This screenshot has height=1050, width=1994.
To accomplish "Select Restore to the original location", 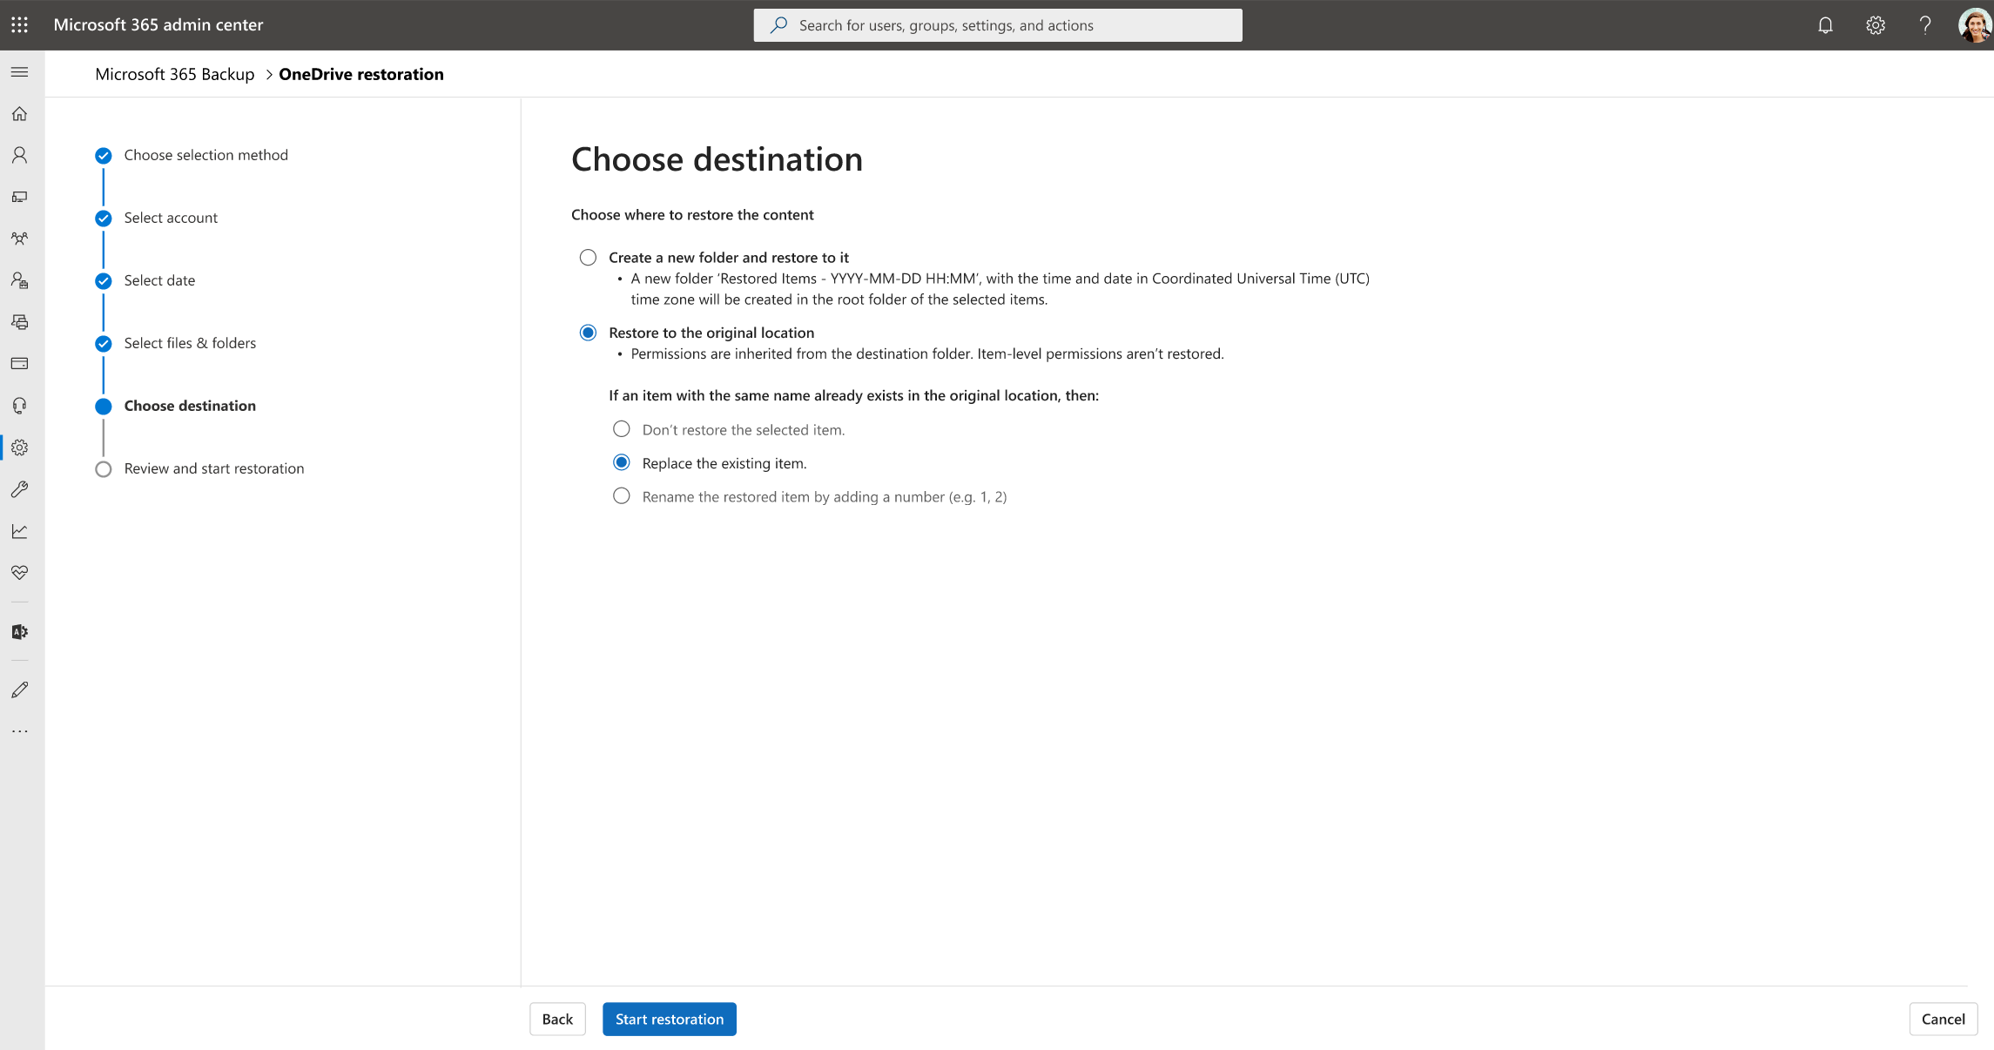I will coord(589,333).
